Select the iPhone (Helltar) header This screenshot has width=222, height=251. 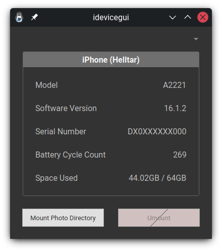pyautogui.click(x=111, y=60)
